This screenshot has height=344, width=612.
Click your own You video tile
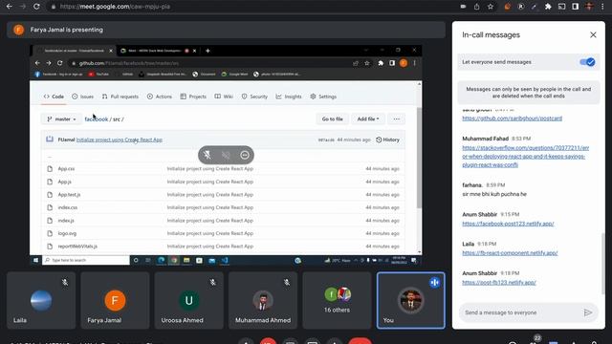(x=410, y=300)
